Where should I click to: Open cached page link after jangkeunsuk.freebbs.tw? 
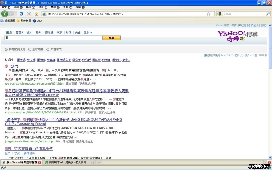pos(68,142)
